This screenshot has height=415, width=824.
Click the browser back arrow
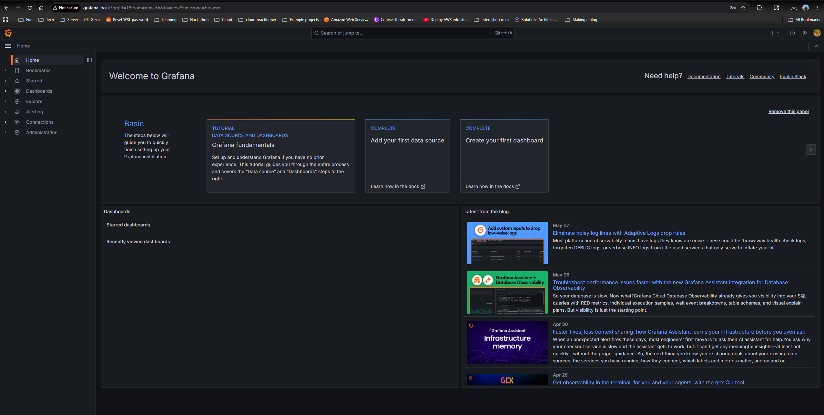pyautogui.click(x=6, y=8)
